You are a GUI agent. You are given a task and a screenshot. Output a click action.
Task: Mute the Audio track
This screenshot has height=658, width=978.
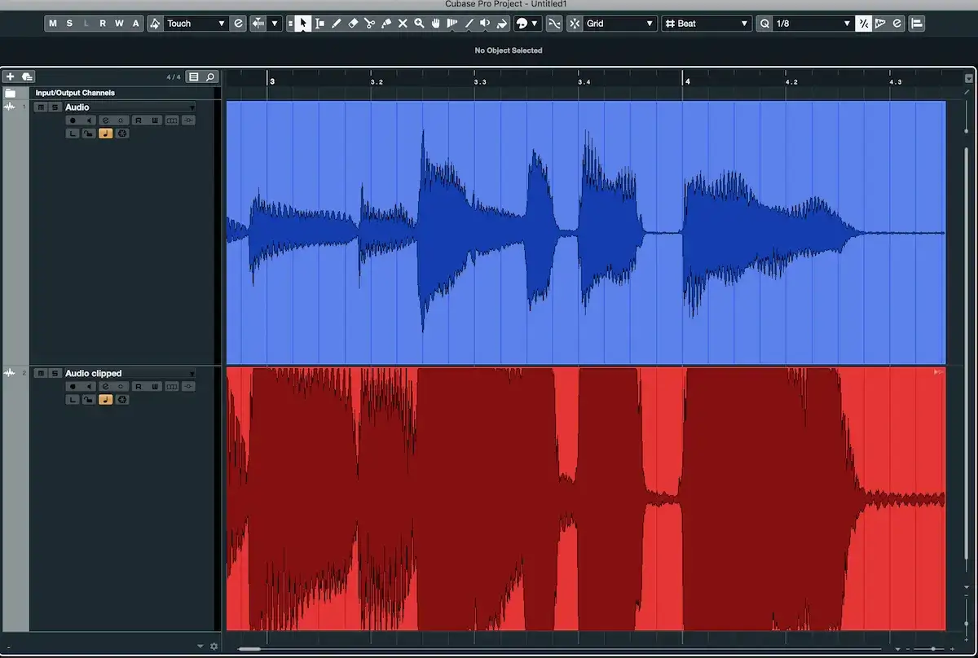(41, 107)
